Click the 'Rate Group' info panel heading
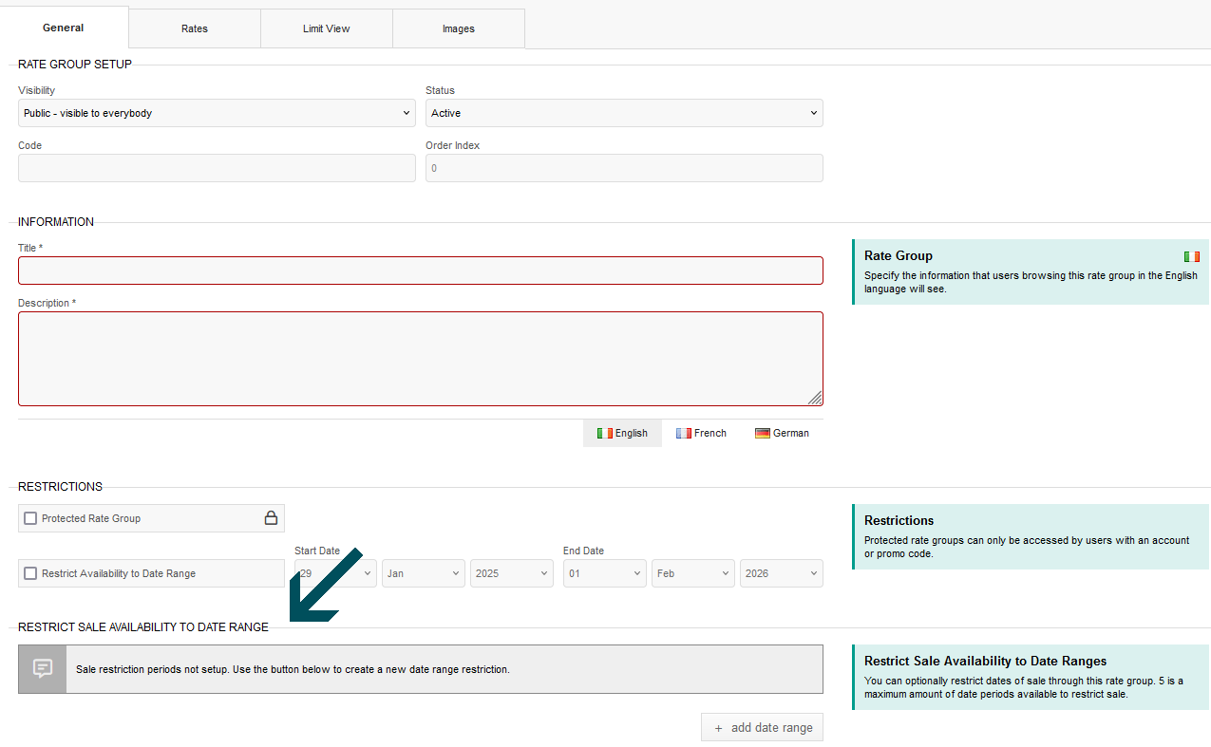This screenshot has height=747, width=1211. (x=899, y=255)
